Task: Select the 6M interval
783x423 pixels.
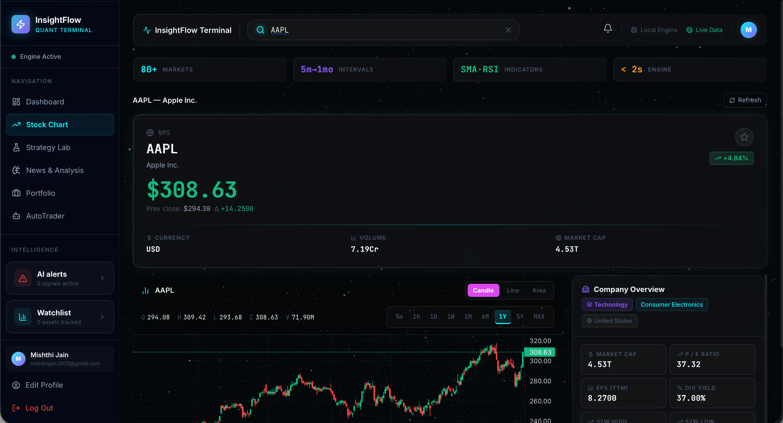Action: click(x=485, y=317)
